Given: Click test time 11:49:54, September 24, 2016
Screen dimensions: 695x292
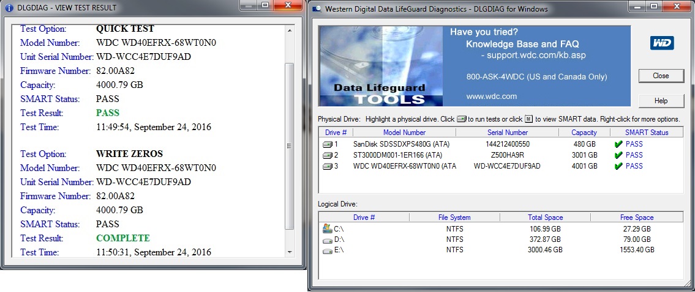Looking at the screenshot, I should 154,128.
